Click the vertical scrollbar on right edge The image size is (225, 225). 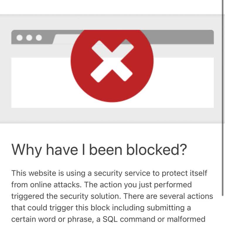[223, 117]
